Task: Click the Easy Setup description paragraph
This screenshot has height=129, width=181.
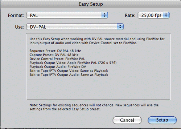Action: 97,41
